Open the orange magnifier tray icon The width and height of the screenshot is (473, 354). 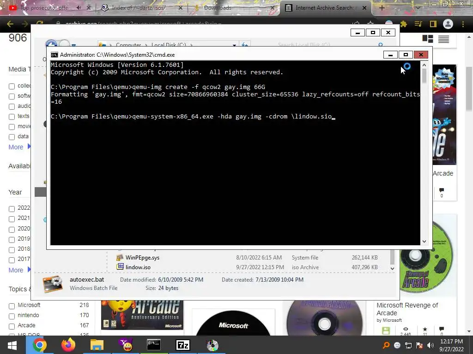point(386,345)
